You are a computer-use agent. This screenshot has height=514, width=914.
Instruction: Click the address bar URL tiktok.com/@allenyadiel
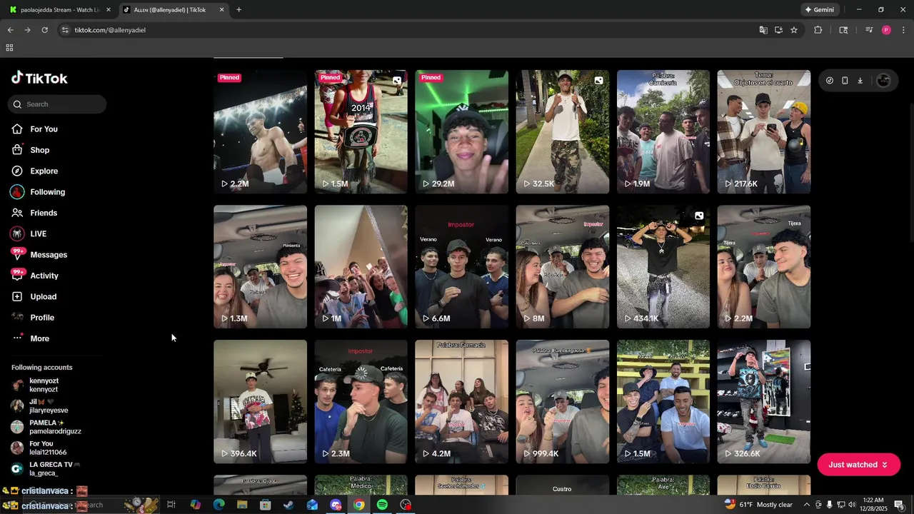click(x=110, y=30)
